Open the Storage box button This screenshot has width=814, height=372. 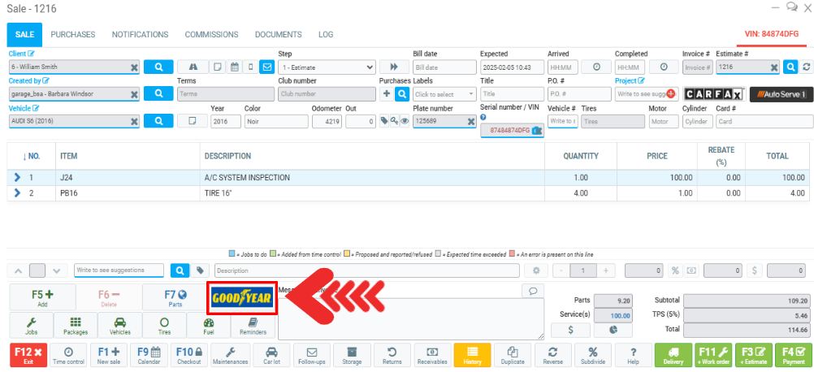(352, 356)
